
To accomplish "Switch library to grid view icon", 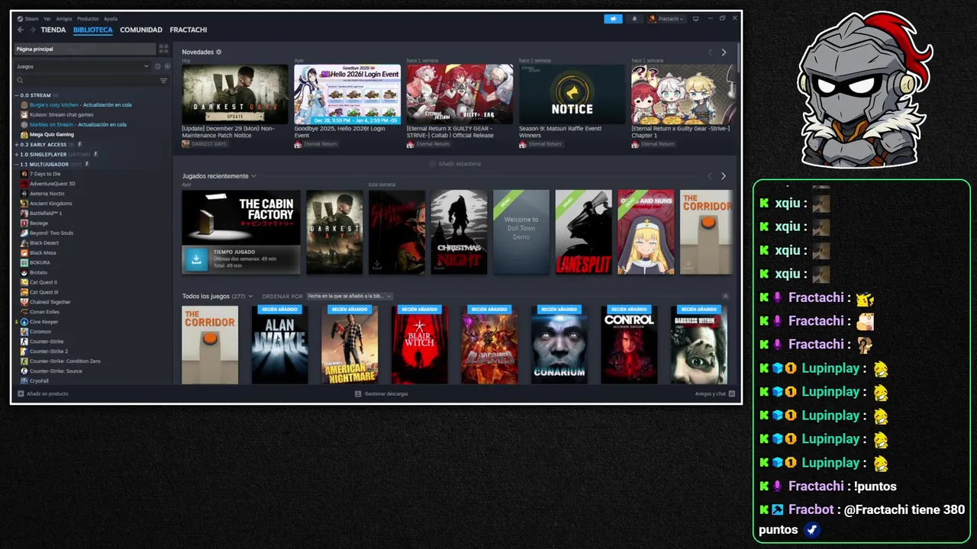I will tap(163, 49).
